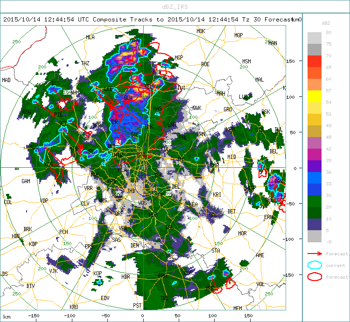Image resolution: width=350 pixels, height=322 pixels.
Task: Select the light blue 33–36 dBZ swatch
Action: pyautogui.click(x=315, y=178)
